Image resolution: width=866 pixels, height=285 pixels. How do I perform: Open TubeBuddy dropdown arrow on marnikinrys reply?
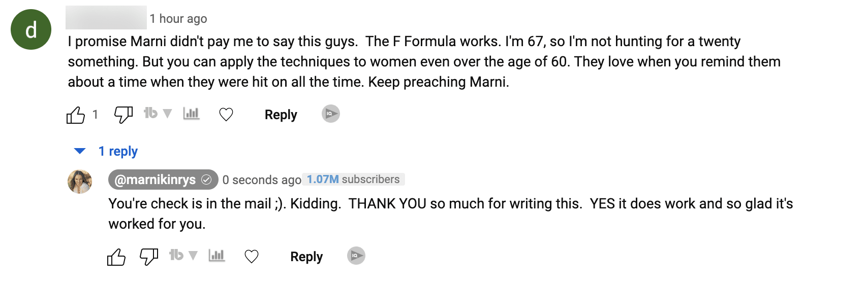pos(193,255)
